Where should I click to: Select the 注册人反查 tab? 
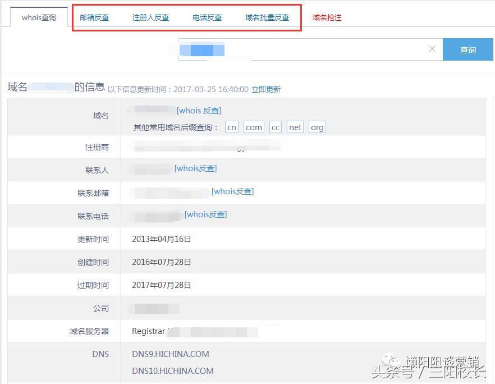150,17
